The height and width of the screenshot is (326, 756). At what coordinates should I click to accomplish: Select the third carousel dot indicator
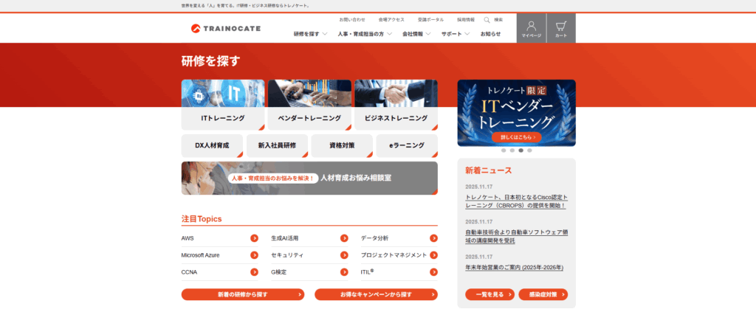pos(520,150)
